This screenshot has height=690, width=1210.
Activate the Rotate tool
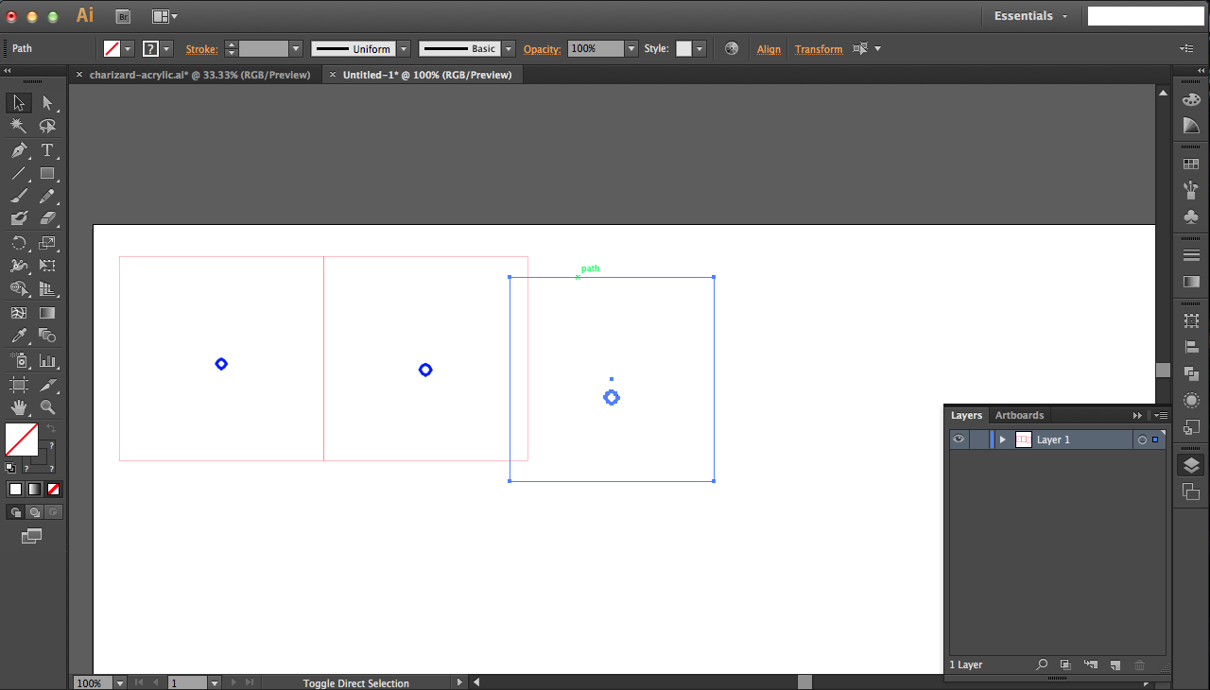[19, 243]
